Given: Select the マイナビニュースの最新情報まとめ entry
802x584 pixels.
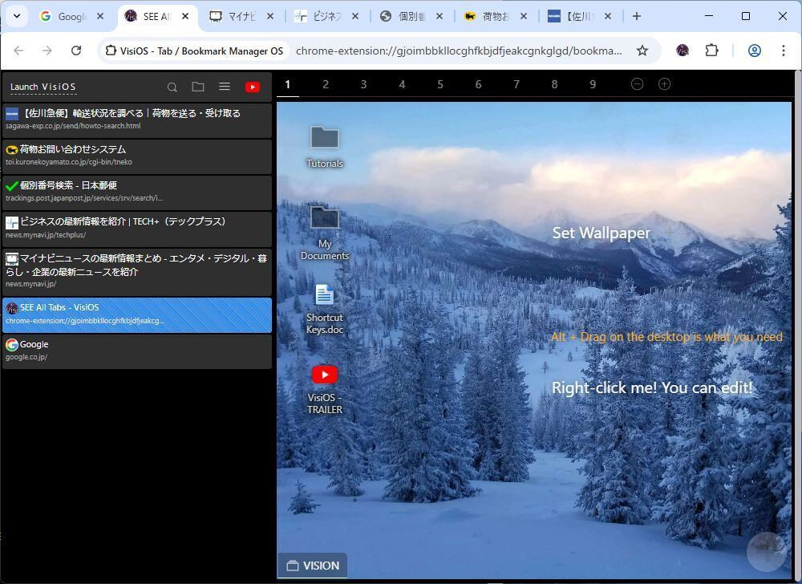Looking at the screenshot, I should tap(137, 272).
